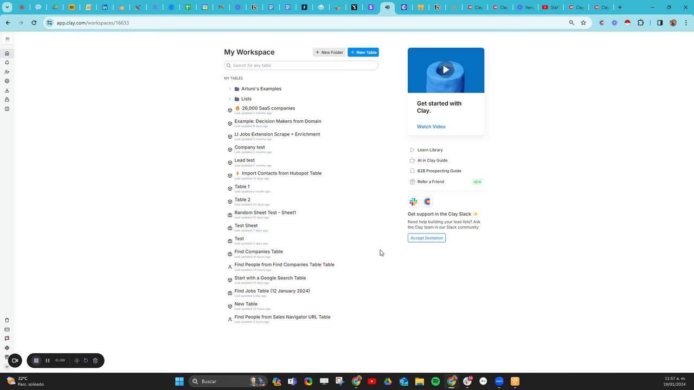Image resolution: width=694 pixels, height=390 pixels.
Task: Click the address bar URL
Action: (93, 23)
